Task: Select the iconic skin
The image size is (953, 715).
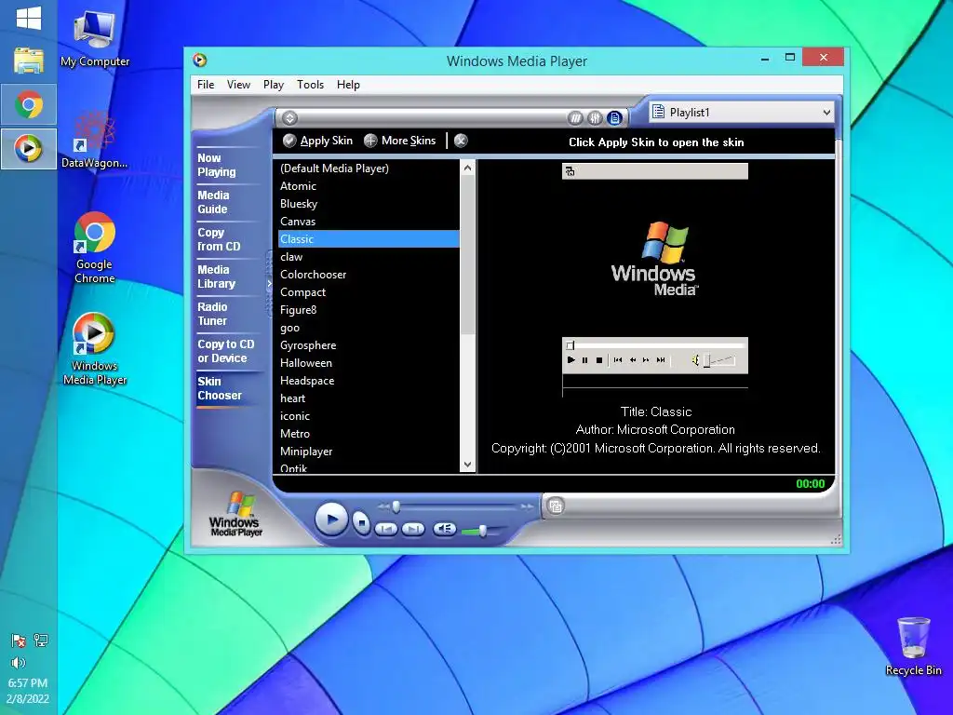Action: coord(369,416)
